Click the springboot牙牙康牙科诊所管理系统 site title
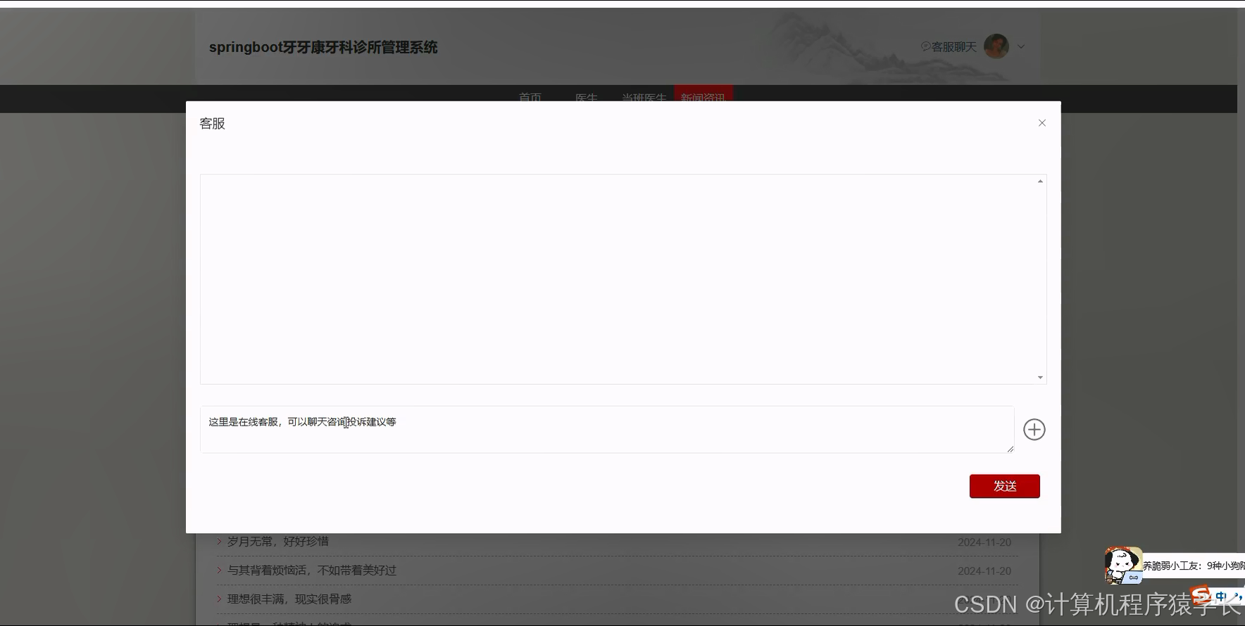 click(x=323, y=47)
